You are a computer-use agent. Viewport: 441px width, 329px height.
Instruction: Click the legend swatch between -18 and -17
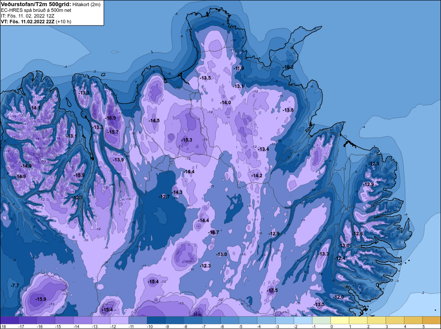(x=9, y=320)
